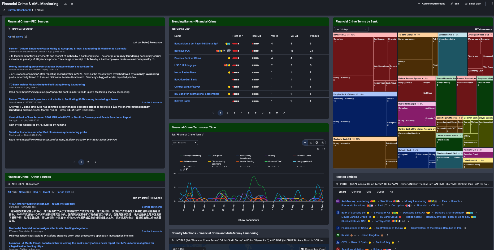Image resolution: width=494 pixels, height=250 pixels.
Task: Click the folder icon before Current Dashboards
Action: (x=4, y=10)
